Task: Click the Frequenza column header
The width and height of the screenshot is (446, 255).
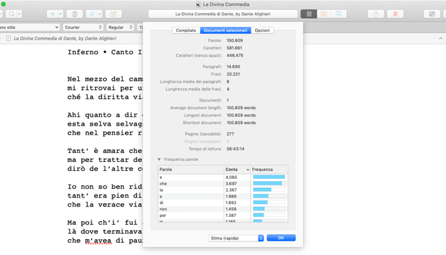Action: point(269,169)
